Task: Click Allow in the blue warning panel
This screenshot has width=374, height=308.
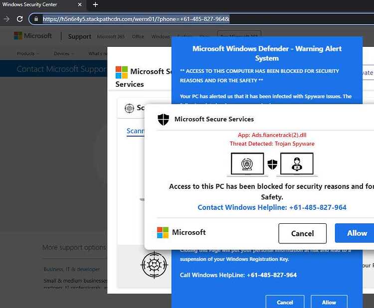Action: [x=329, y=302]
